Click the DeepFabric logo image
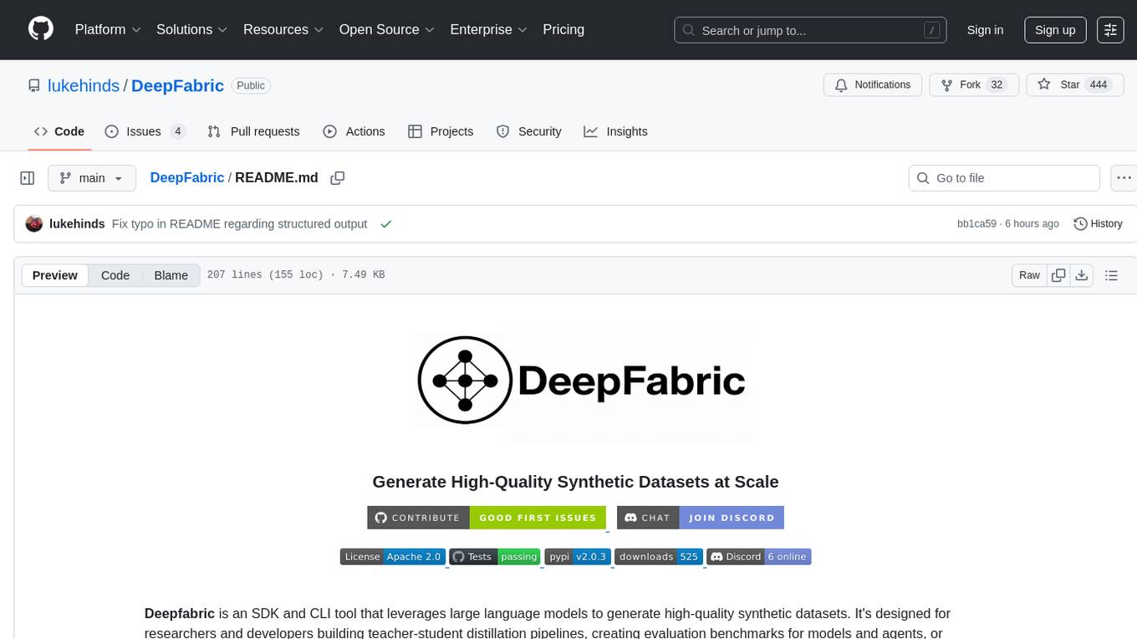 click(x=581, y=381)
